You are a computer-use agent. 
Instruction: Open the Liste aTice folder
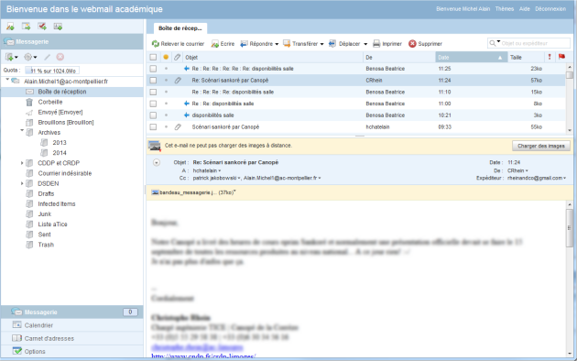pyautogui.click(x=52, y=224)
